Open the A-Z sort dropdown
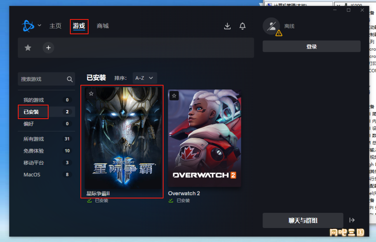 click(144, 78)
